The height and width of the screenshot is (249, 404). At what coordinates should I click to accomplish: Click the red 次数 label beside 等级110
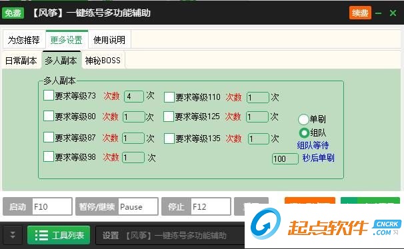[234, 97]
